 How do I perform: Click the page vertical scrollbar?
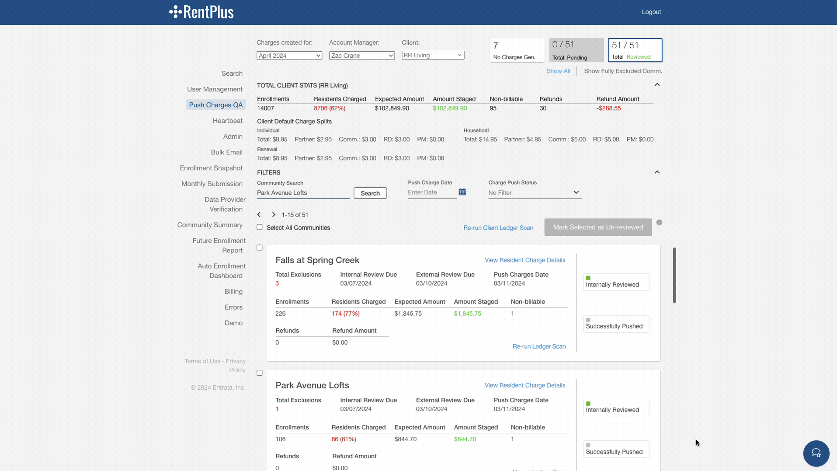point(674,275)
